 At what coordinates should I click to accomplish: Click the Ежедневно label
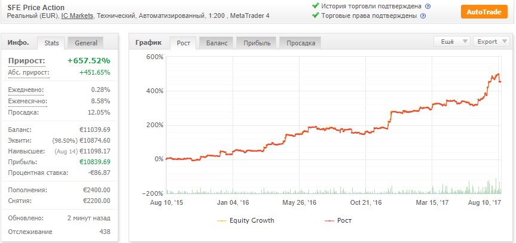pos(26,90)
